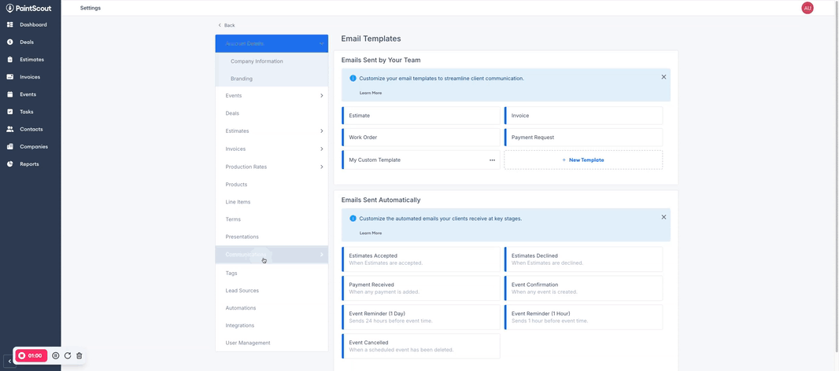Click the Contacts people icon
This screenshot has height=371, width=839.
[9, 129]
